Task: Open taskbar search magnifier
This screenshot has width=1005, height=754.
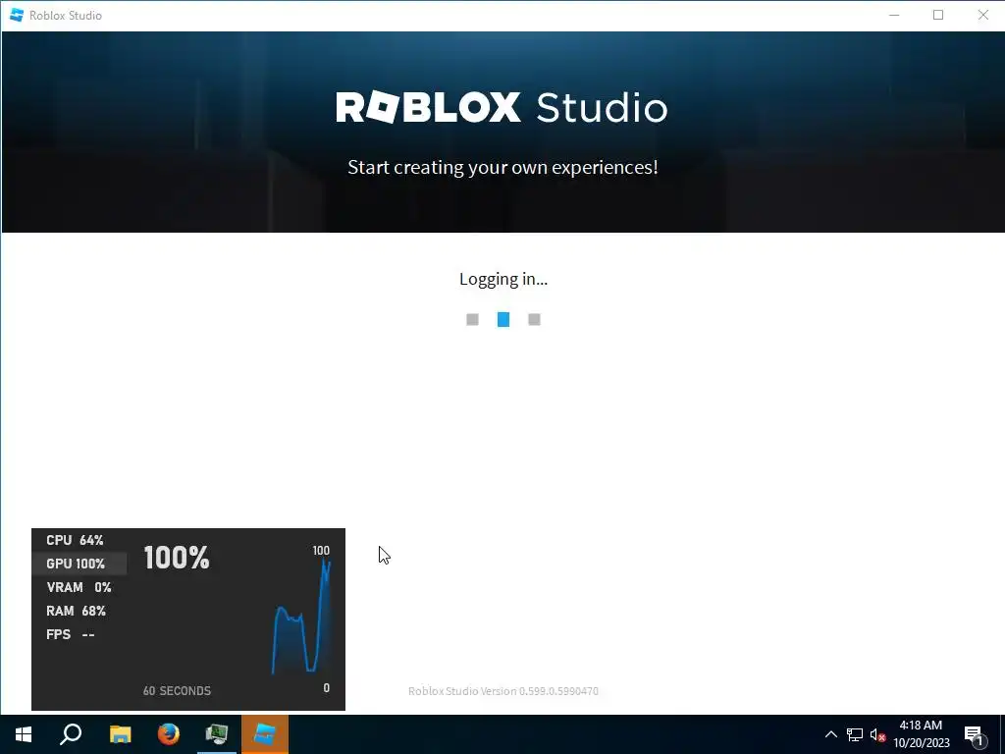Action: click(x=71, y=734)
